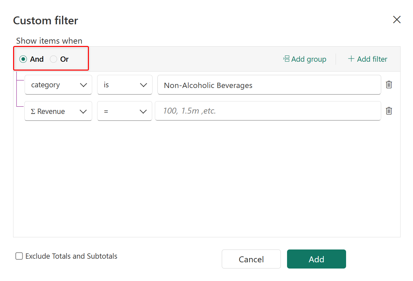
Task: Click the Exclude Totals and Subtotals label
Action: [71, 256]
